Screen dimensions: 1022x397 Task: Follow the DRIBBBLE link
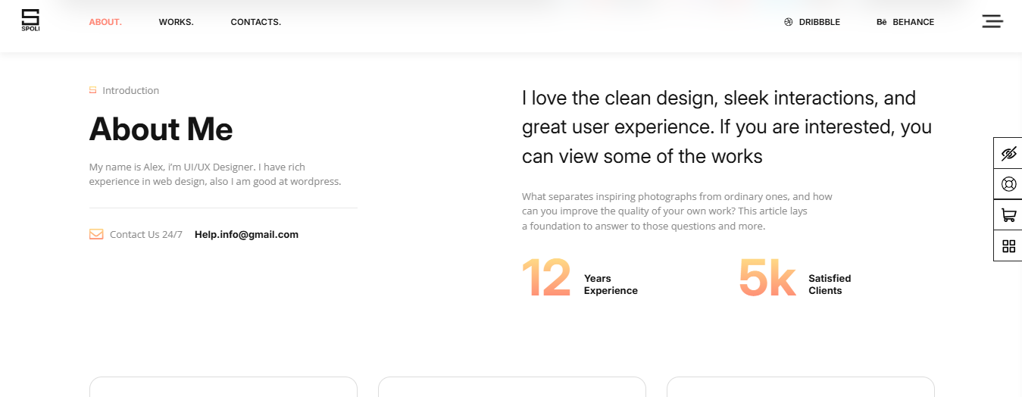coord(820,22)
